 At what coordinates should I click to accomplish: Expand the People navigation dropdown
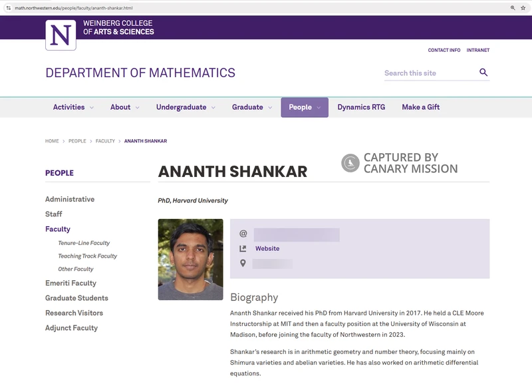tap(317, 106)
